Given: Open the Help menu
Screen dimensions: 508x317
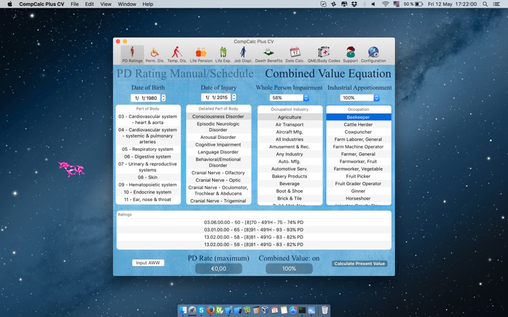Looking at the screenshot, I should pos(148,4).
